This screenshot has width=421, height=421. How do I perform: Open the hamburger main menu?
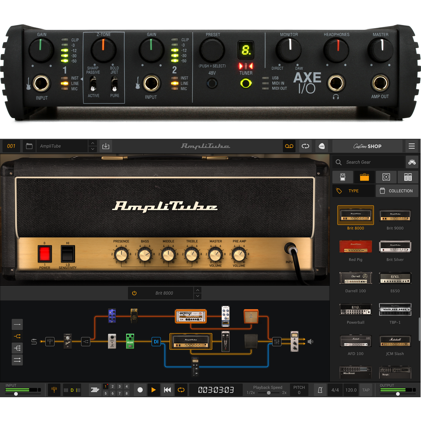point(412,146)
